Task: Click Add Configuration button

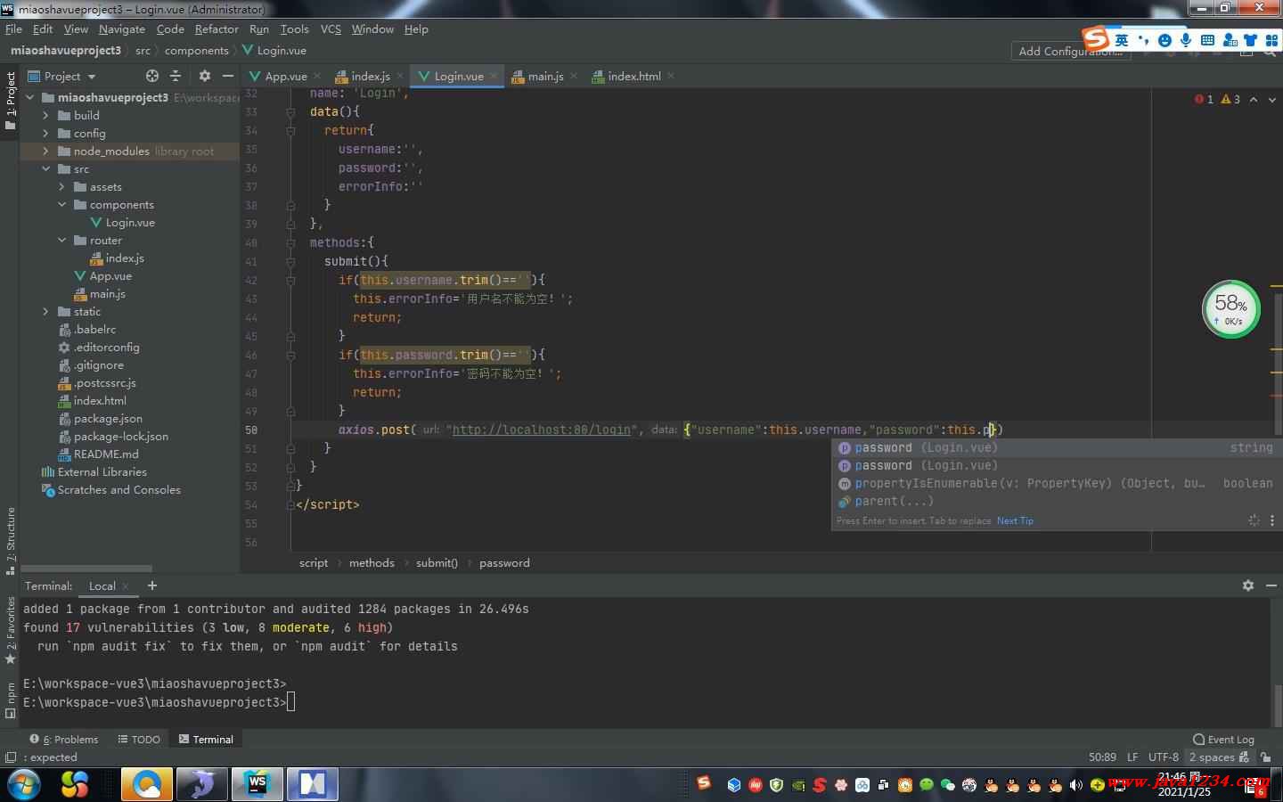Action: 1070,51
